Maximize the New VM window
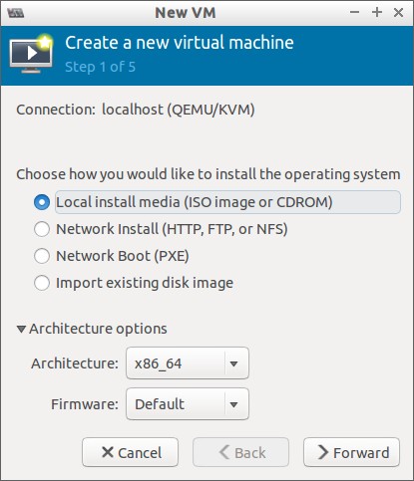Viewport: 414px width, 481px height. click(377, 13)
